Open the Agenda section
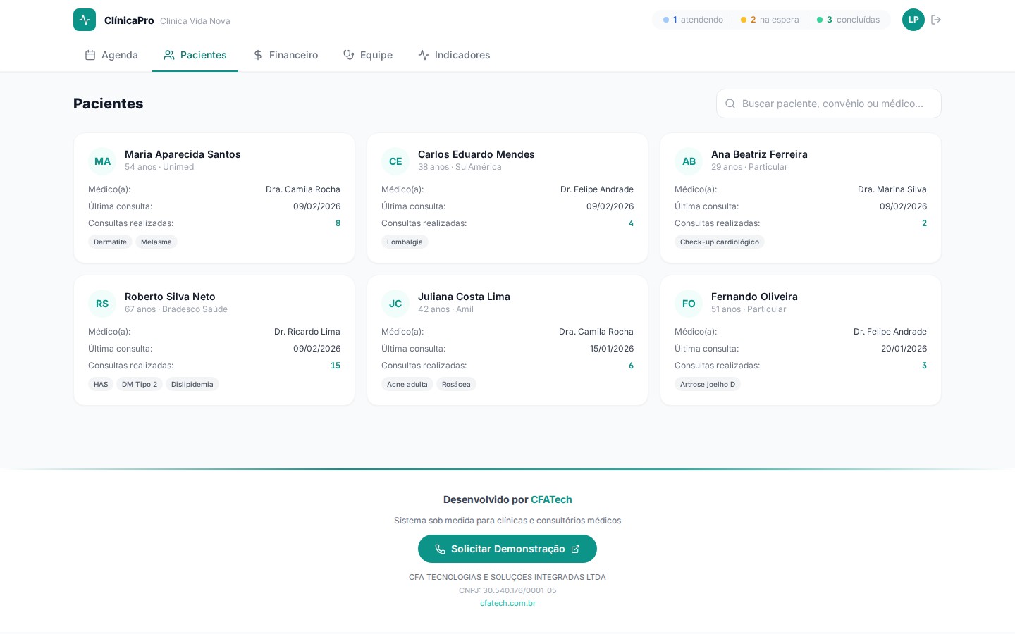 click(x=111, y=55)
